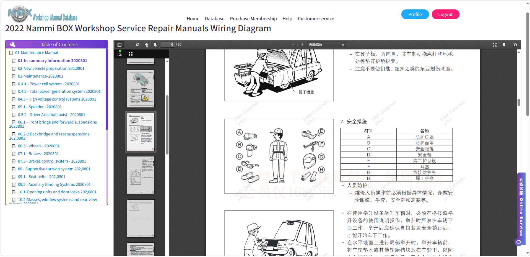Open 04.3 - High voltage control systems
530x257 pixels.
click(57, 99)
